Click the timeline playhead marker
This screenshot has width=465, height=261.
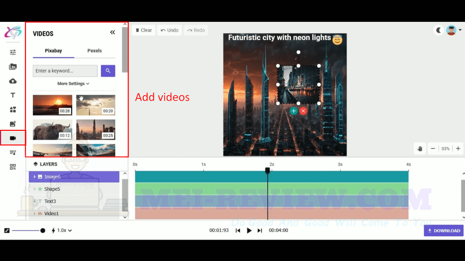click(x=267, y=170)
